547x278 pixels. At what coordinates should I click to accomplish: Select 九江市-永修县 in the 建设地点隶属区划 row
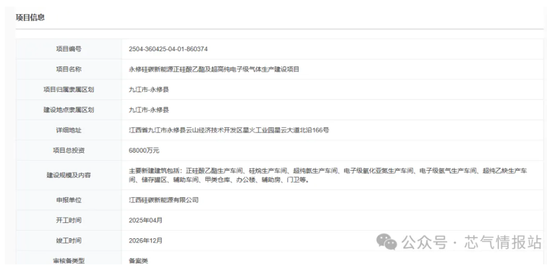[148, 110]
